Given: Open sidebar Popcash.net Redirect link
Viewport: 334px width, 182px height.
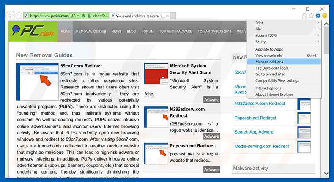Looking at the screenshot, I should [x=255, y=118].
